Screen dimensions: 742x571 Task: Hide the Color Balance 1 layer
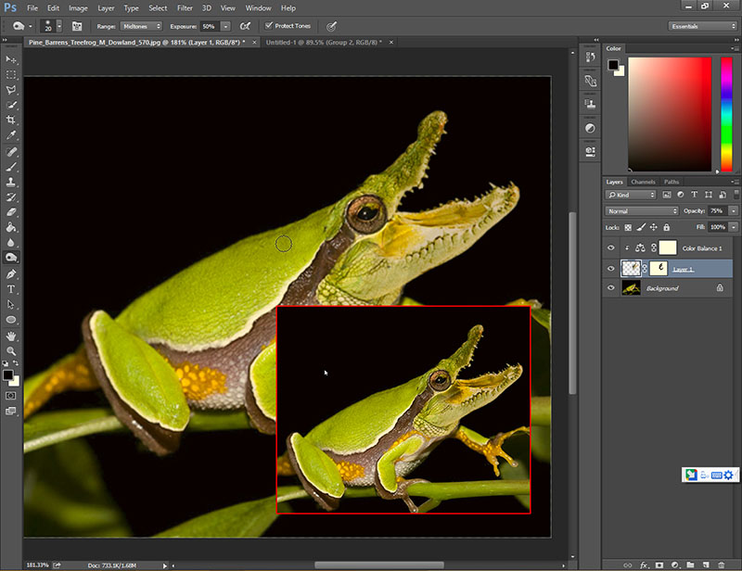[x=610, y=248]
